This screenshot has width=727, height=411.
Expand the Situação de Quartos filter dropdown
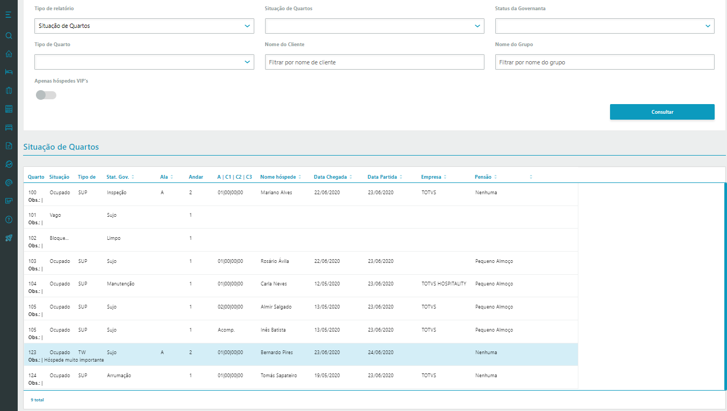[x=374, y=26]
